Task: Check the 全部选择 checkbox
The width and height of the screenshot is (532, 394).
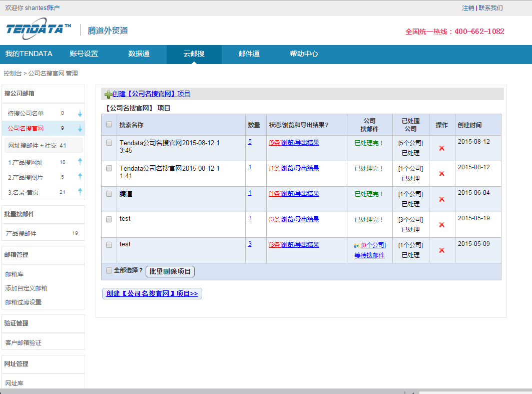Action: click(109, 270)
